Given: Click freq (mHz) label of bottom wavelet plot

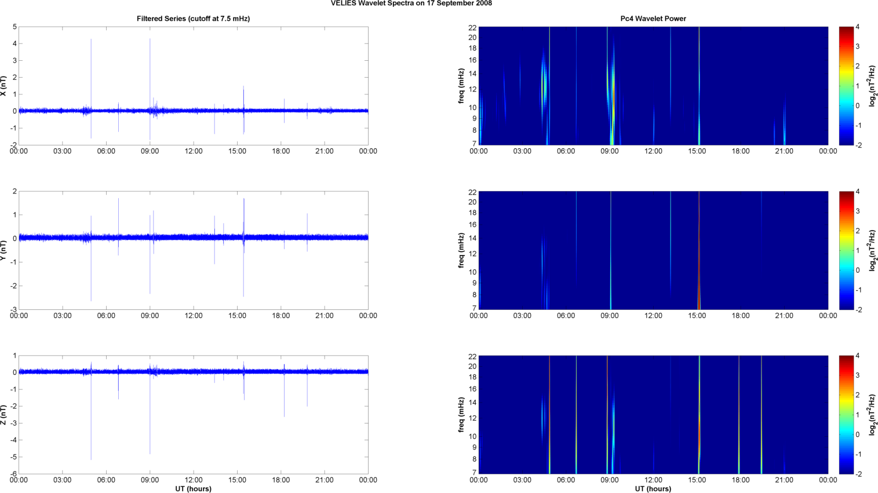Looking at the screenshot, I should (x=461, y=415).
